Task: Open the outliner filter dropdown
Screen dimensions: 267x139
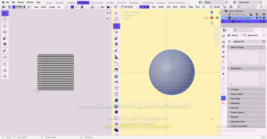Action: (262, 7)
